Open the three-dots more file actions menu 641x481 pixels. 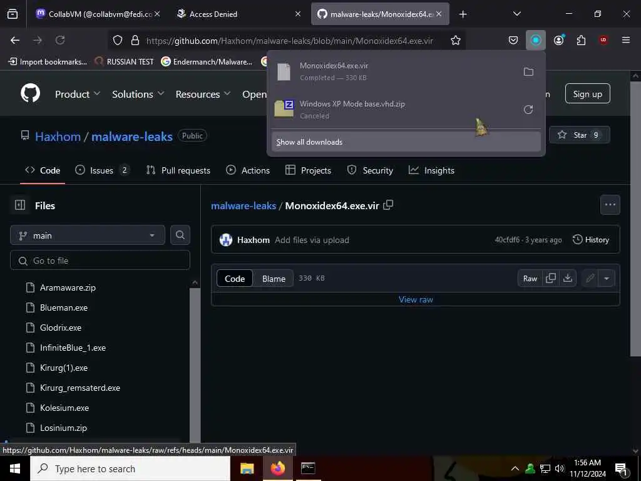[610, 205]
